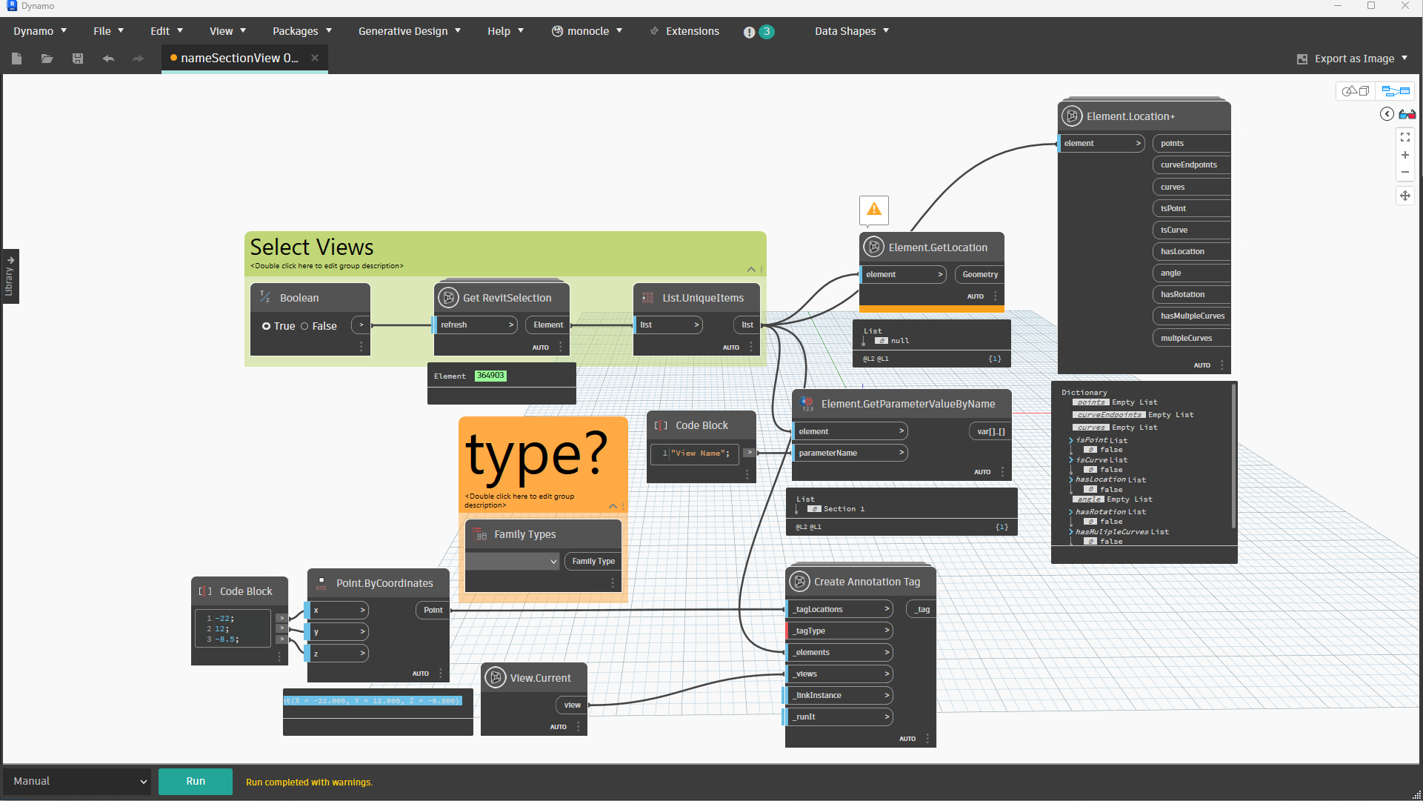Screen dimensions: 1423x801
Task: Open the Manual run mode dropdown
Action: (76, 781)
